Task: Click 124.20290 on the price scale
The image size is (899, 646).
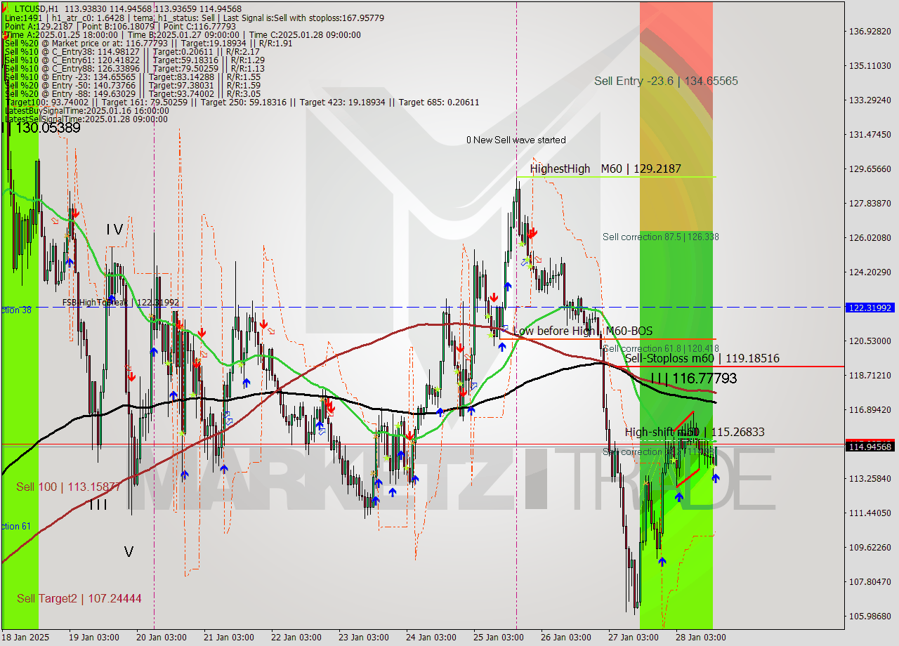Action: pos(870,272)
